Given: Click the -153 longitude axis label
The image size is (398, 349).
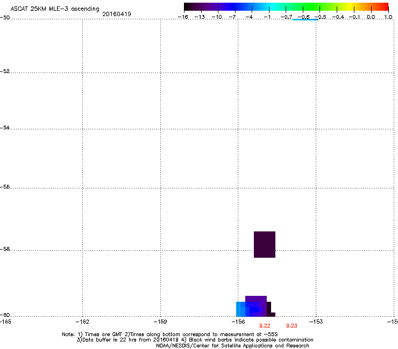Looking at the screenshot, I should point(316,322).
